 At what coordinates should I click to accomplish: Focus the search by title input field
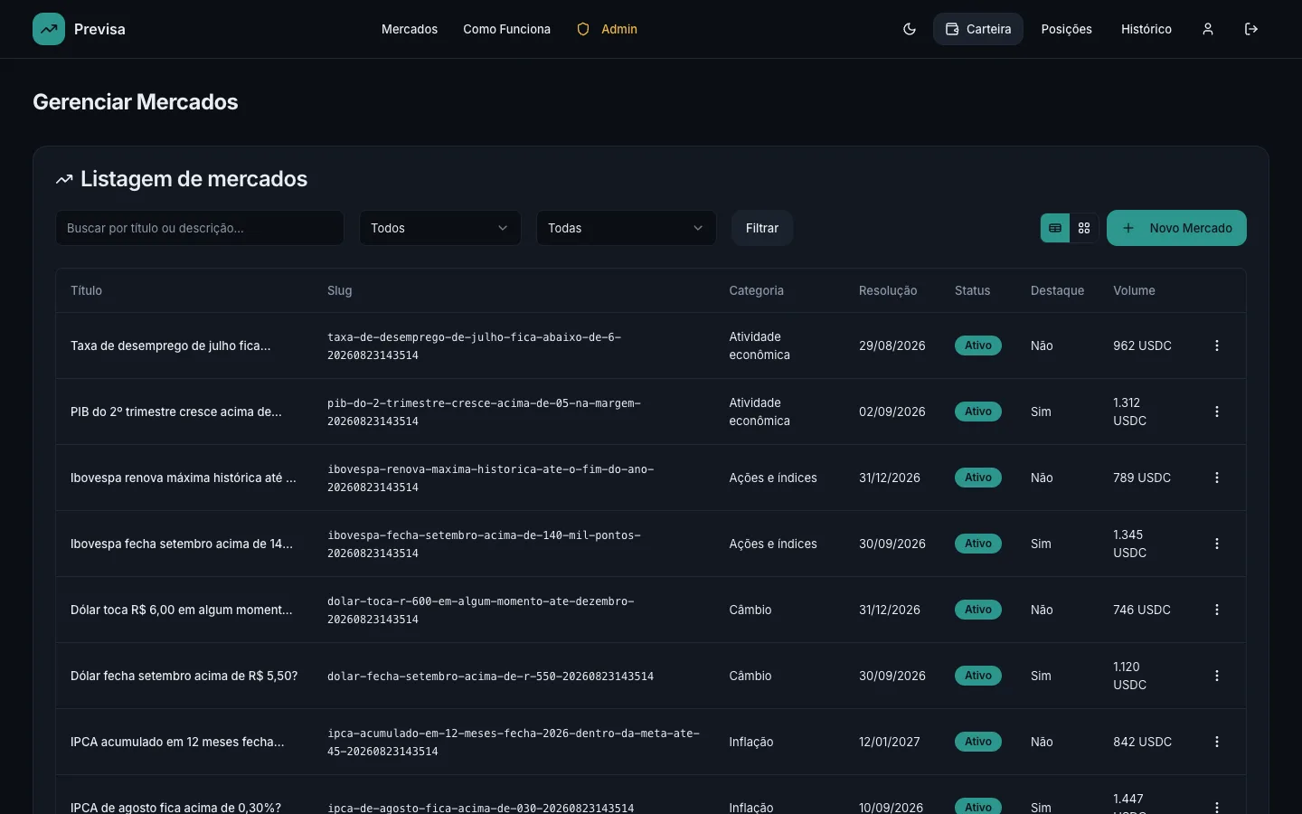coord(200,228)
